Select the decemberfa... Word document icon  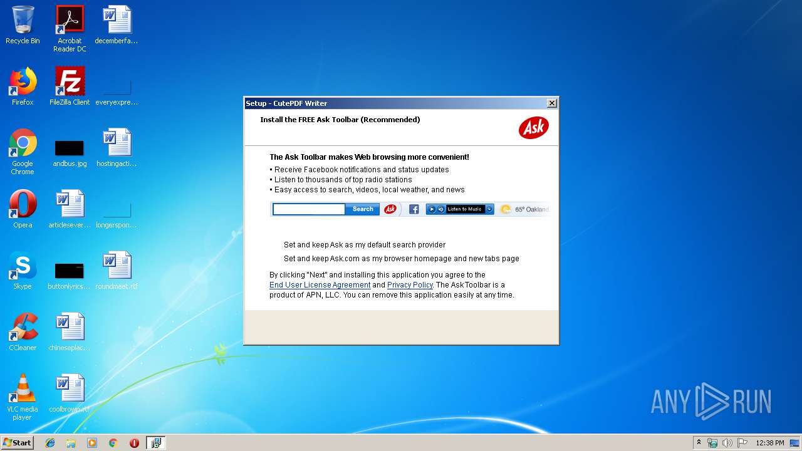[x=117, y=25]
